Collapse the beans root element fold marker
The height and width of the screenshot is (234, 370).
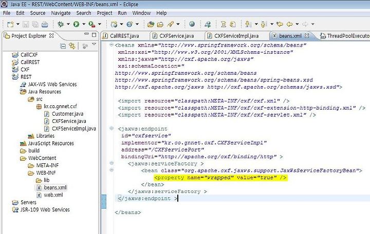point(112,45)
